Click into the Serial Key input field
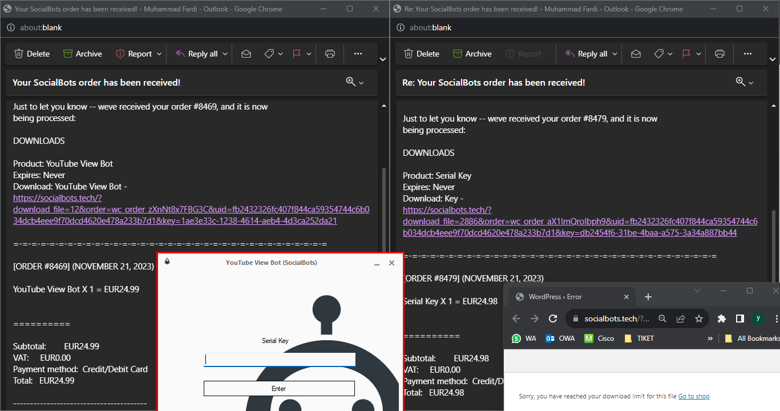Screen dimensions: 780x411 point(280,360)
